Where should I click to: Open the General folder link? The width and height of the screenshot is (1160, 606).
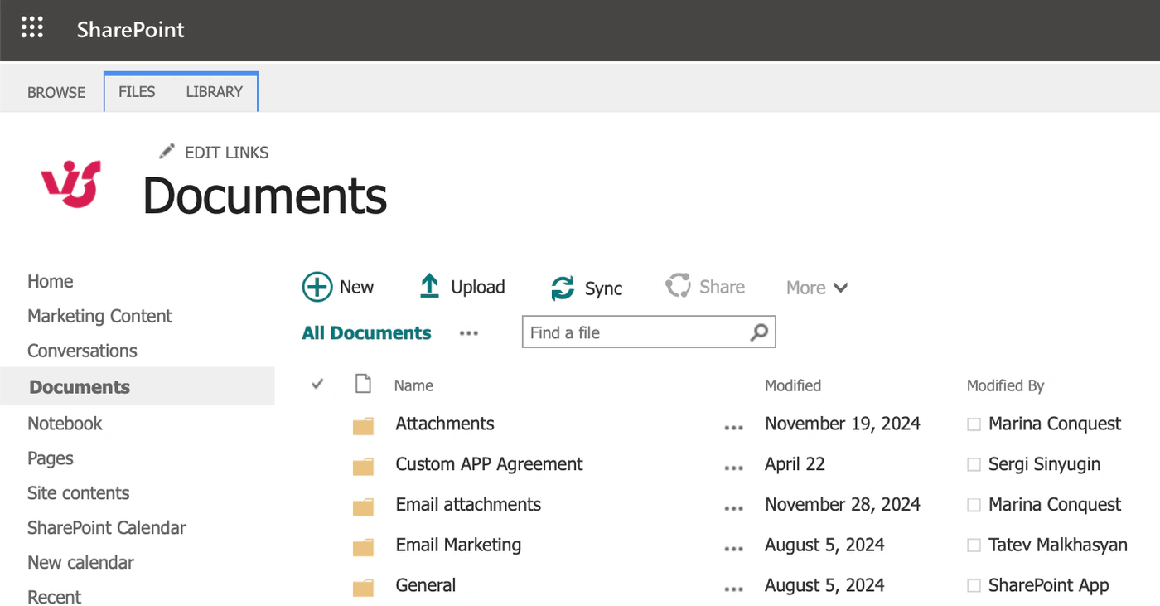pyautogui.click(x=426, y=586)
